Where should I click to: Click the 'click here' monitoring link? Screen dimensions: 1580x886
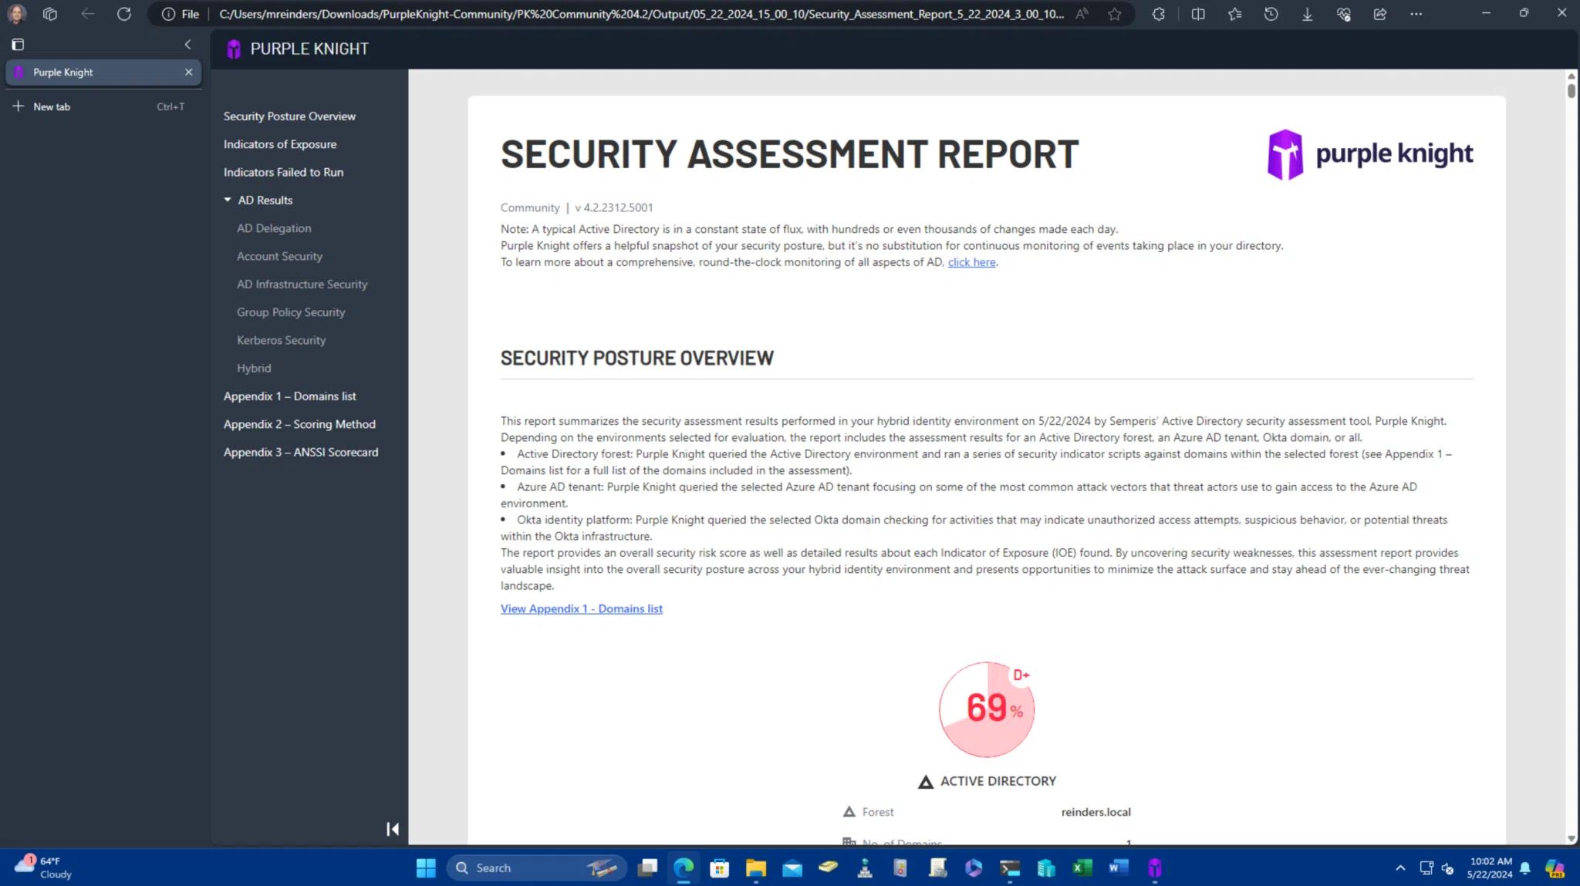[971, 262]
